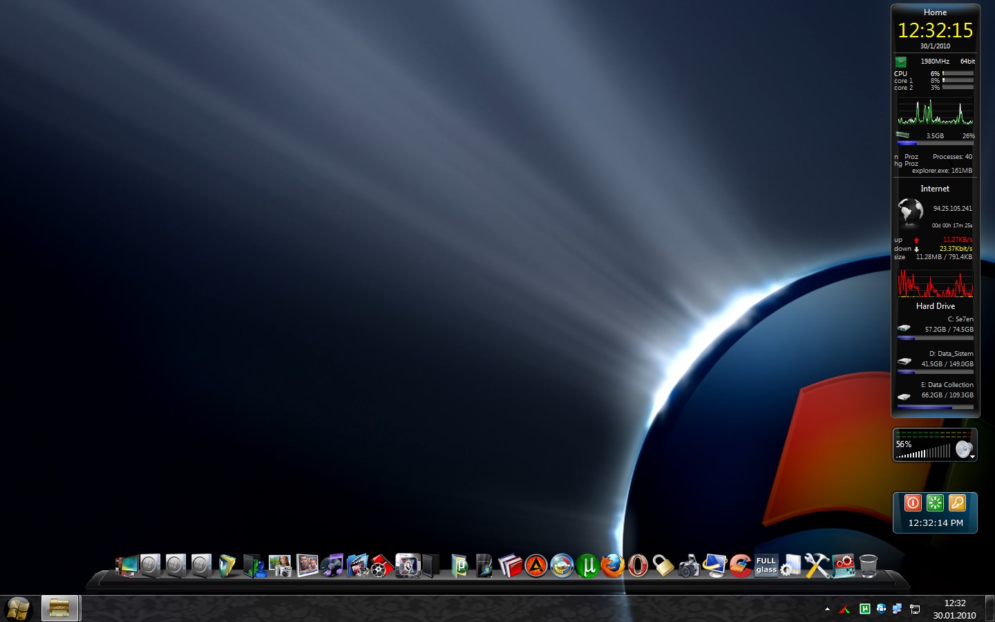The height and width of the screenshot is (622, 995).
Task: Click the gold padlock dock icon
Action: [x=663, y=565]
